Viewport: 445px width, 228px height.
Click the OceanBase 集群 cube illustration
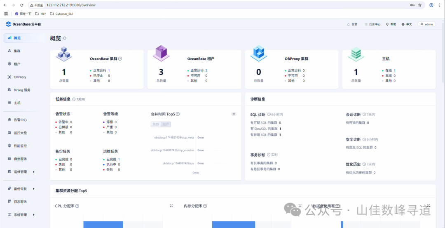tap(64, 53)
